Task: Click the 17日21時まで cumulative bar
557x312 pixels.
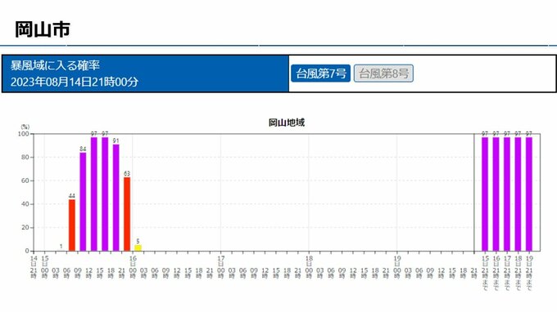Action: point(507,194)
